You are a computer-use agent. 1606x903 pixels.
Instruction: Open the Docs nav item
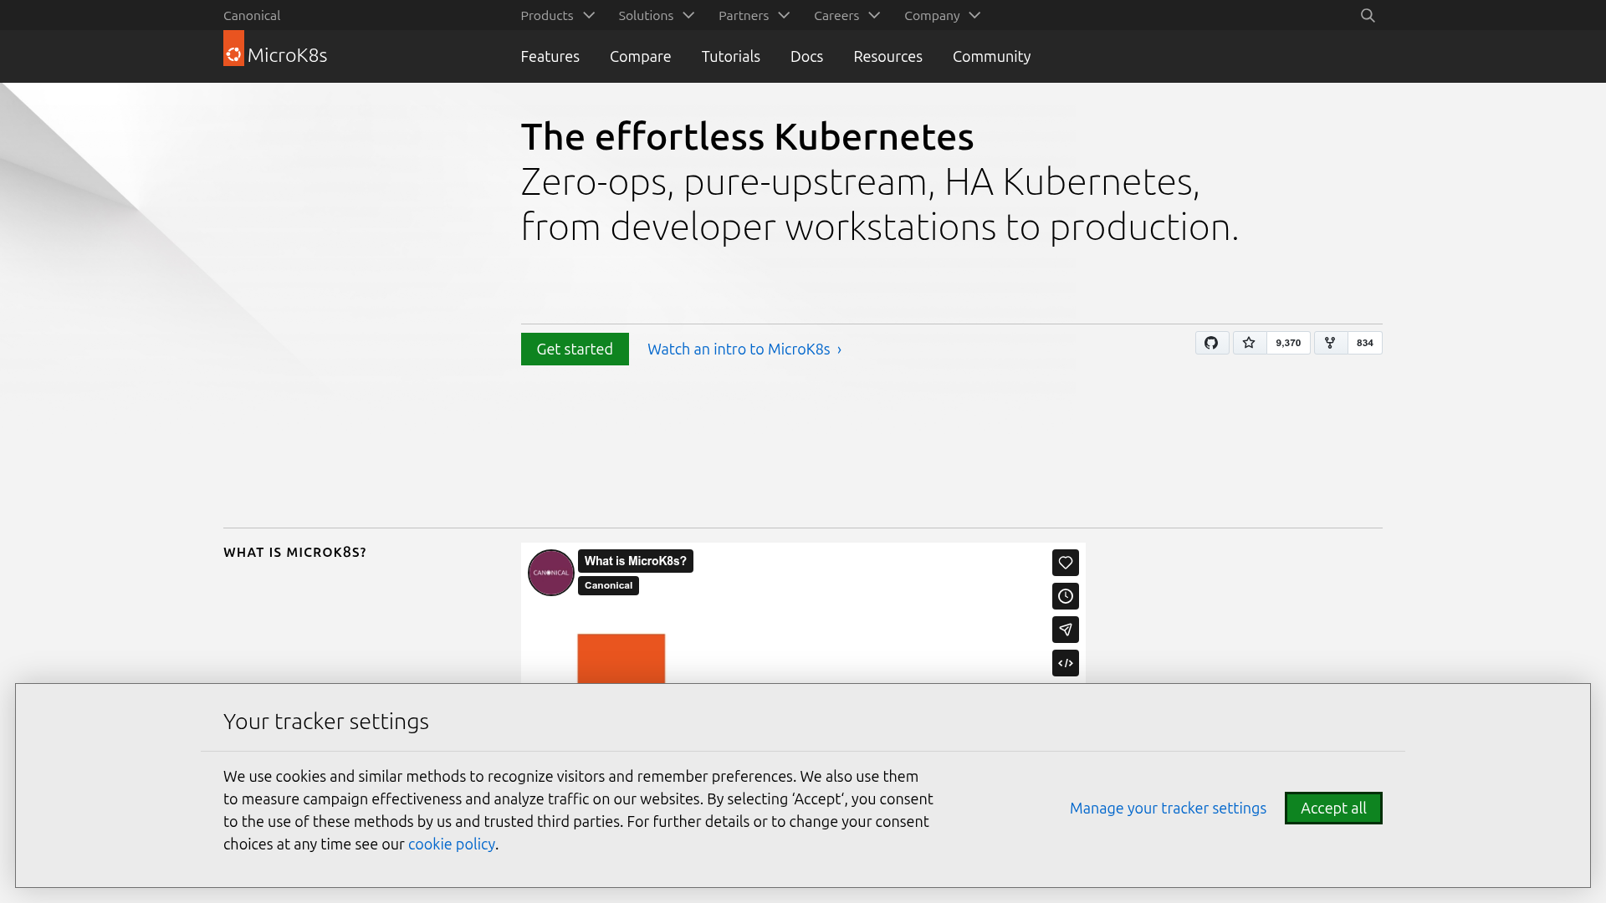[806, 56]
